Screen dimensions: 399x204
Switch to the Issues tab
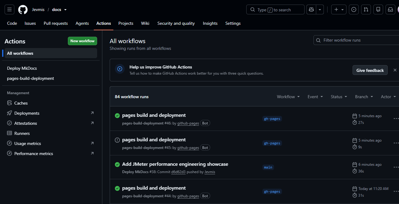[x=30, y=23]
